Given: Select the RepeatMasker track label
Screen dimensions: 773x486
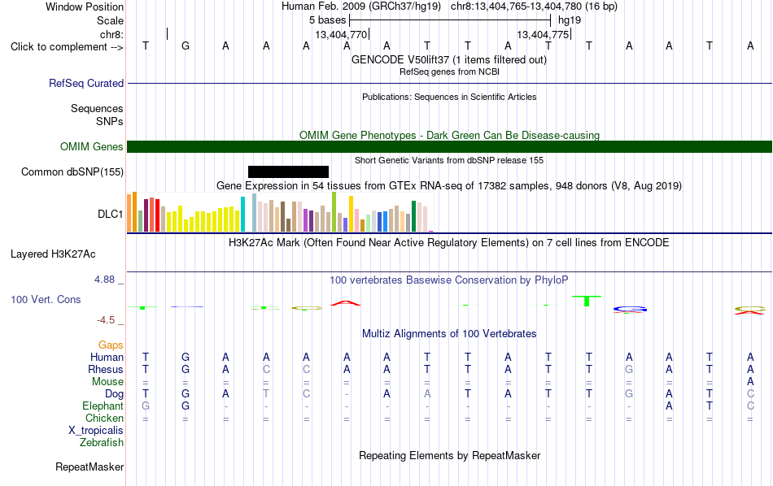Looking at the screenshot, I should [x=90, y=466].
